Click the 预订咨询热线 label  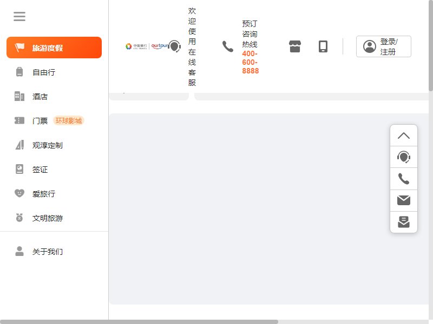250,34
